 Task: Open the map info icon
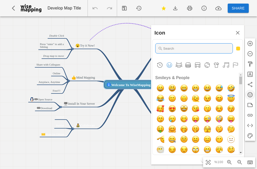click(x=204, y=8)
